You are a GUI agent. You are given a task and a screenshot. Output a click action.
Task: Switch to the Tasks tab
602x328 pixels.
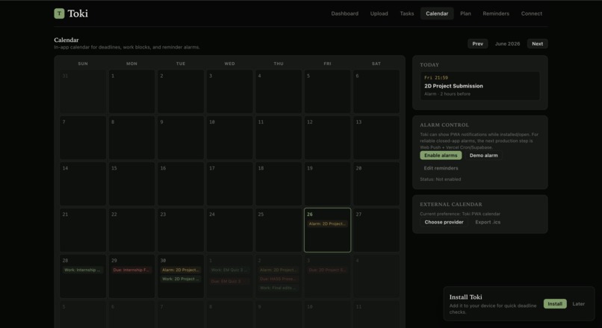(406, 13)
